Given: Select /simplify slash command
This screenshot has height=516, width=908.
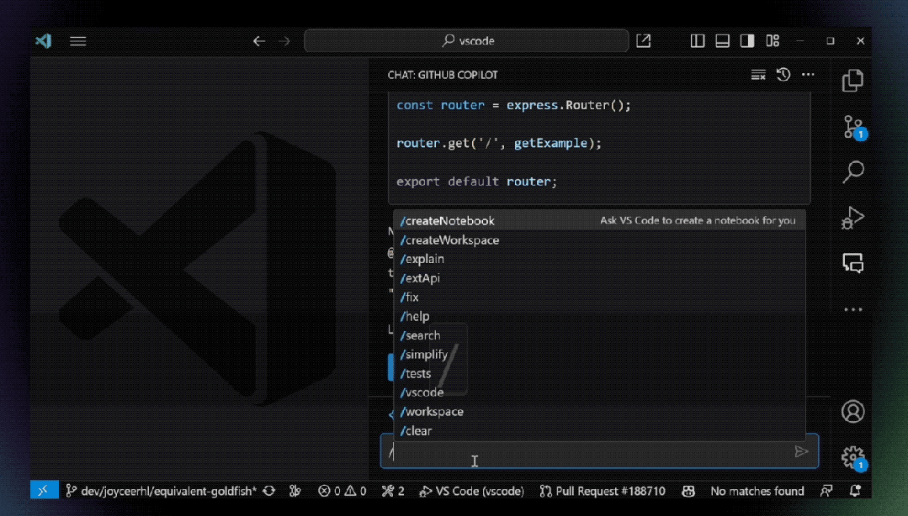Looking at the screenshot, I should (599, 354).
